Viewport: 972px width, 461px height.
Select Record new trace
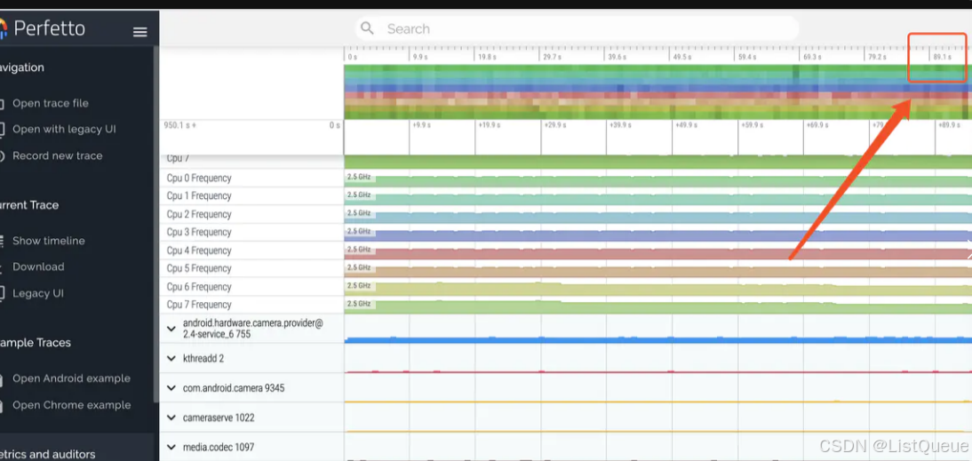pyautogui.click(x=57, y=156)
